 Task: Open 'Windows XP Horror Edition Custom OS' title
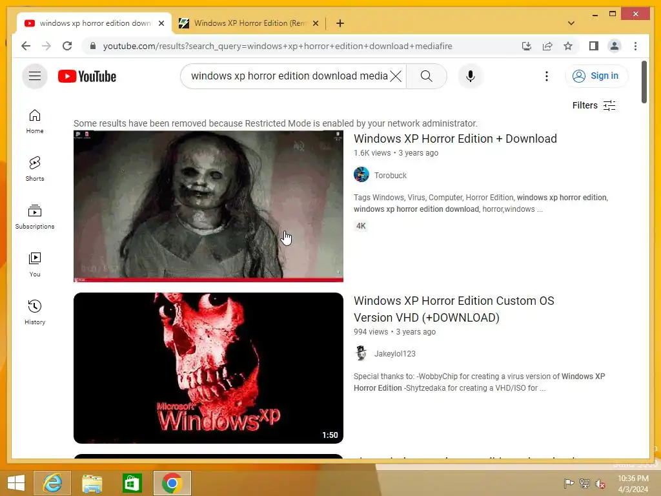click(454, 309)
